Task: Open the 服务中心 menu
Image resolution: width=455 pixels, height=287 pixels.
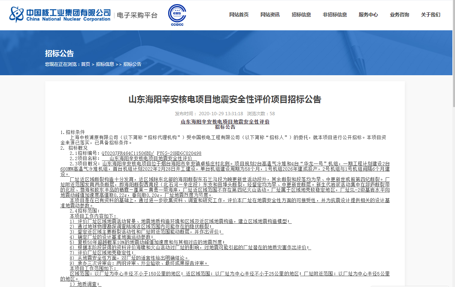Action: pyautogui.click(x=368, y=15)
